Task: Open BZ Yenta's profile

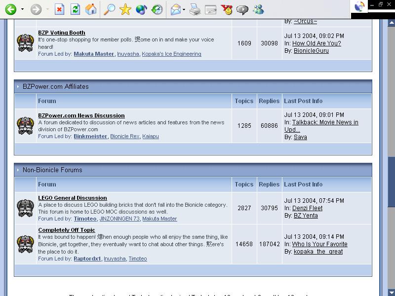Action: (306, 216)
